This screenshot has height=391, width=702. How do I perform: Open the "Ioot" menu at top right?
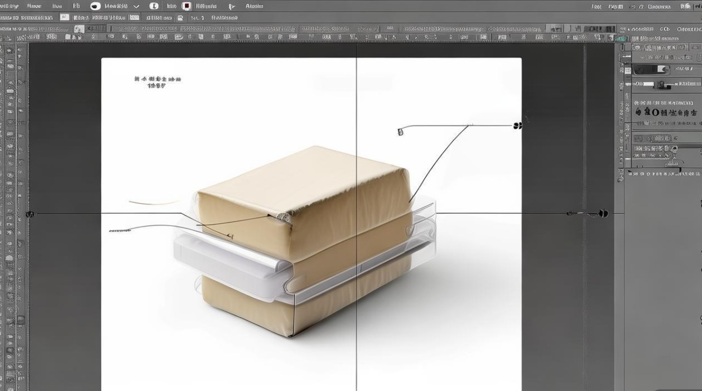(x=596, y=7)
